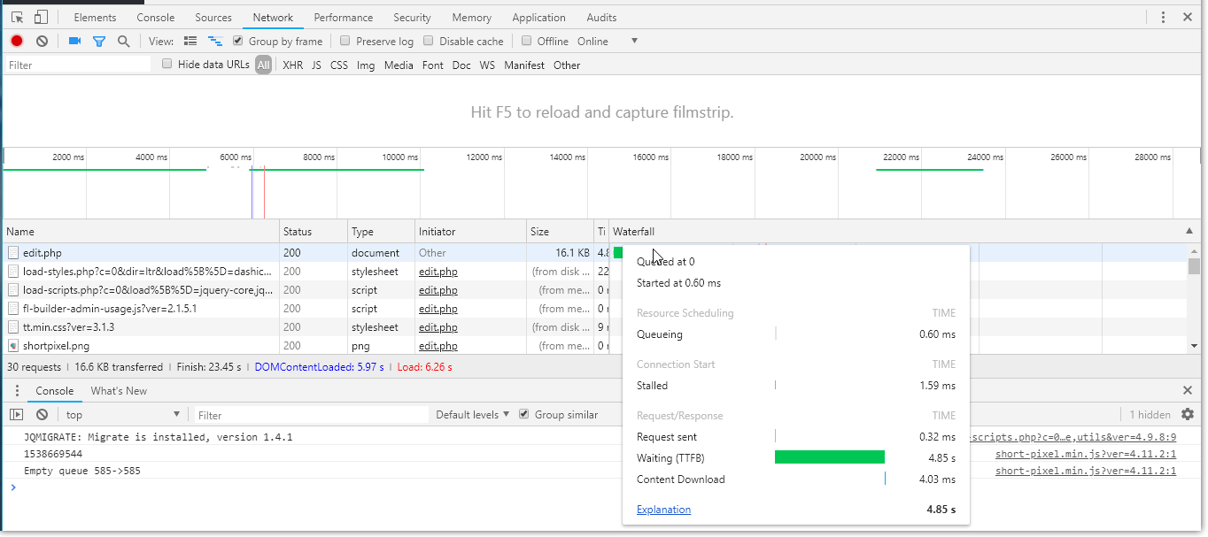
Task: Open the Explanation link in timing tooltip
Action: pos(663,510)
